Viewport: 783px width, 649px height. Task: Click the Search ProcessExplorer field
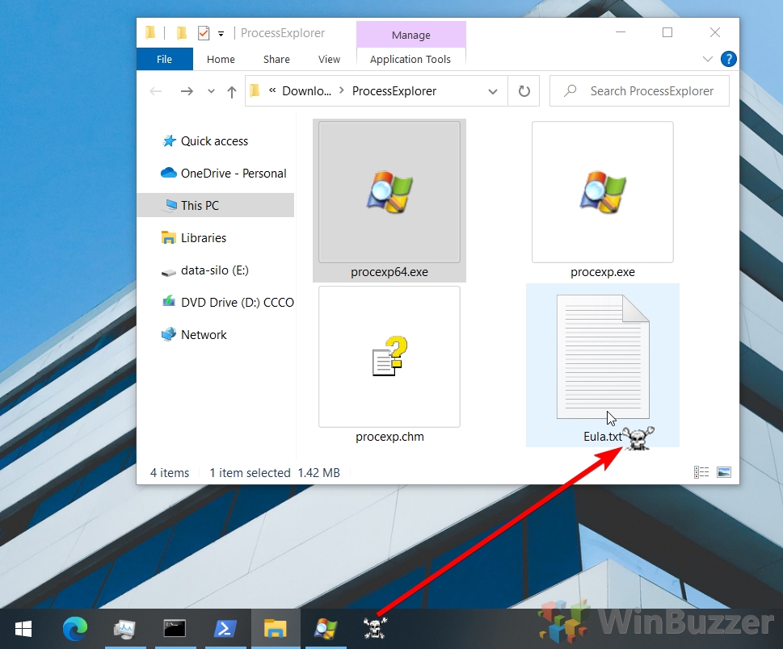[x=640, y=91]
